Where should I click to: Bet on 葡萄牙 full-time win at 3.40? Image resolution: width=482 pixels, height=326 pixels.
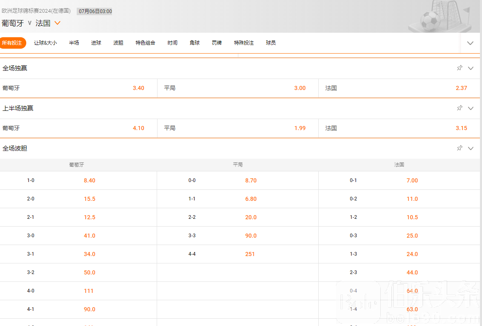[138, 88]
